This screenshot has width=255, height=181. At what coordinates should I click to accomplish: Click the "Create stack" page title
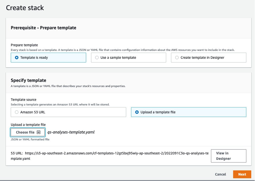(x=25, y=8)
